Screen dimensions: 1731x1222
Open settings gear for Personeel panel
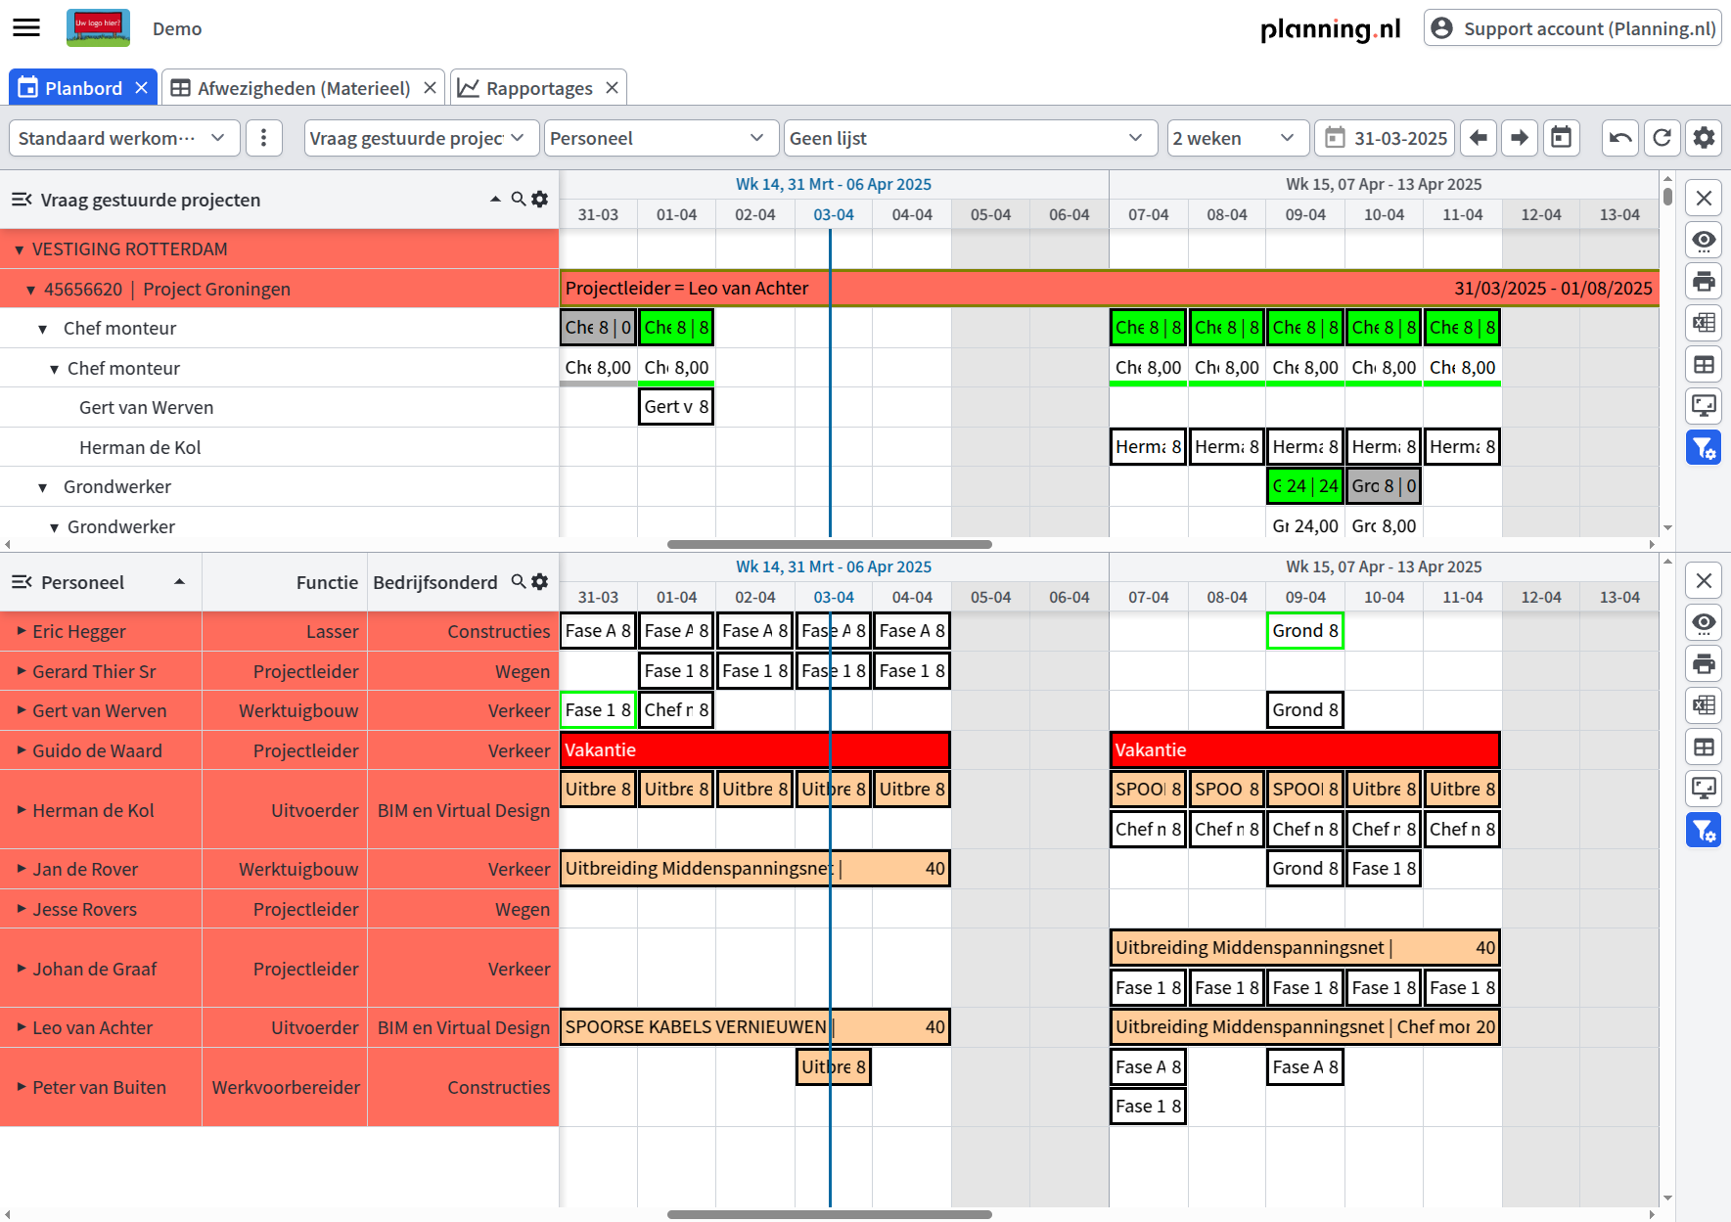(539, 581)
